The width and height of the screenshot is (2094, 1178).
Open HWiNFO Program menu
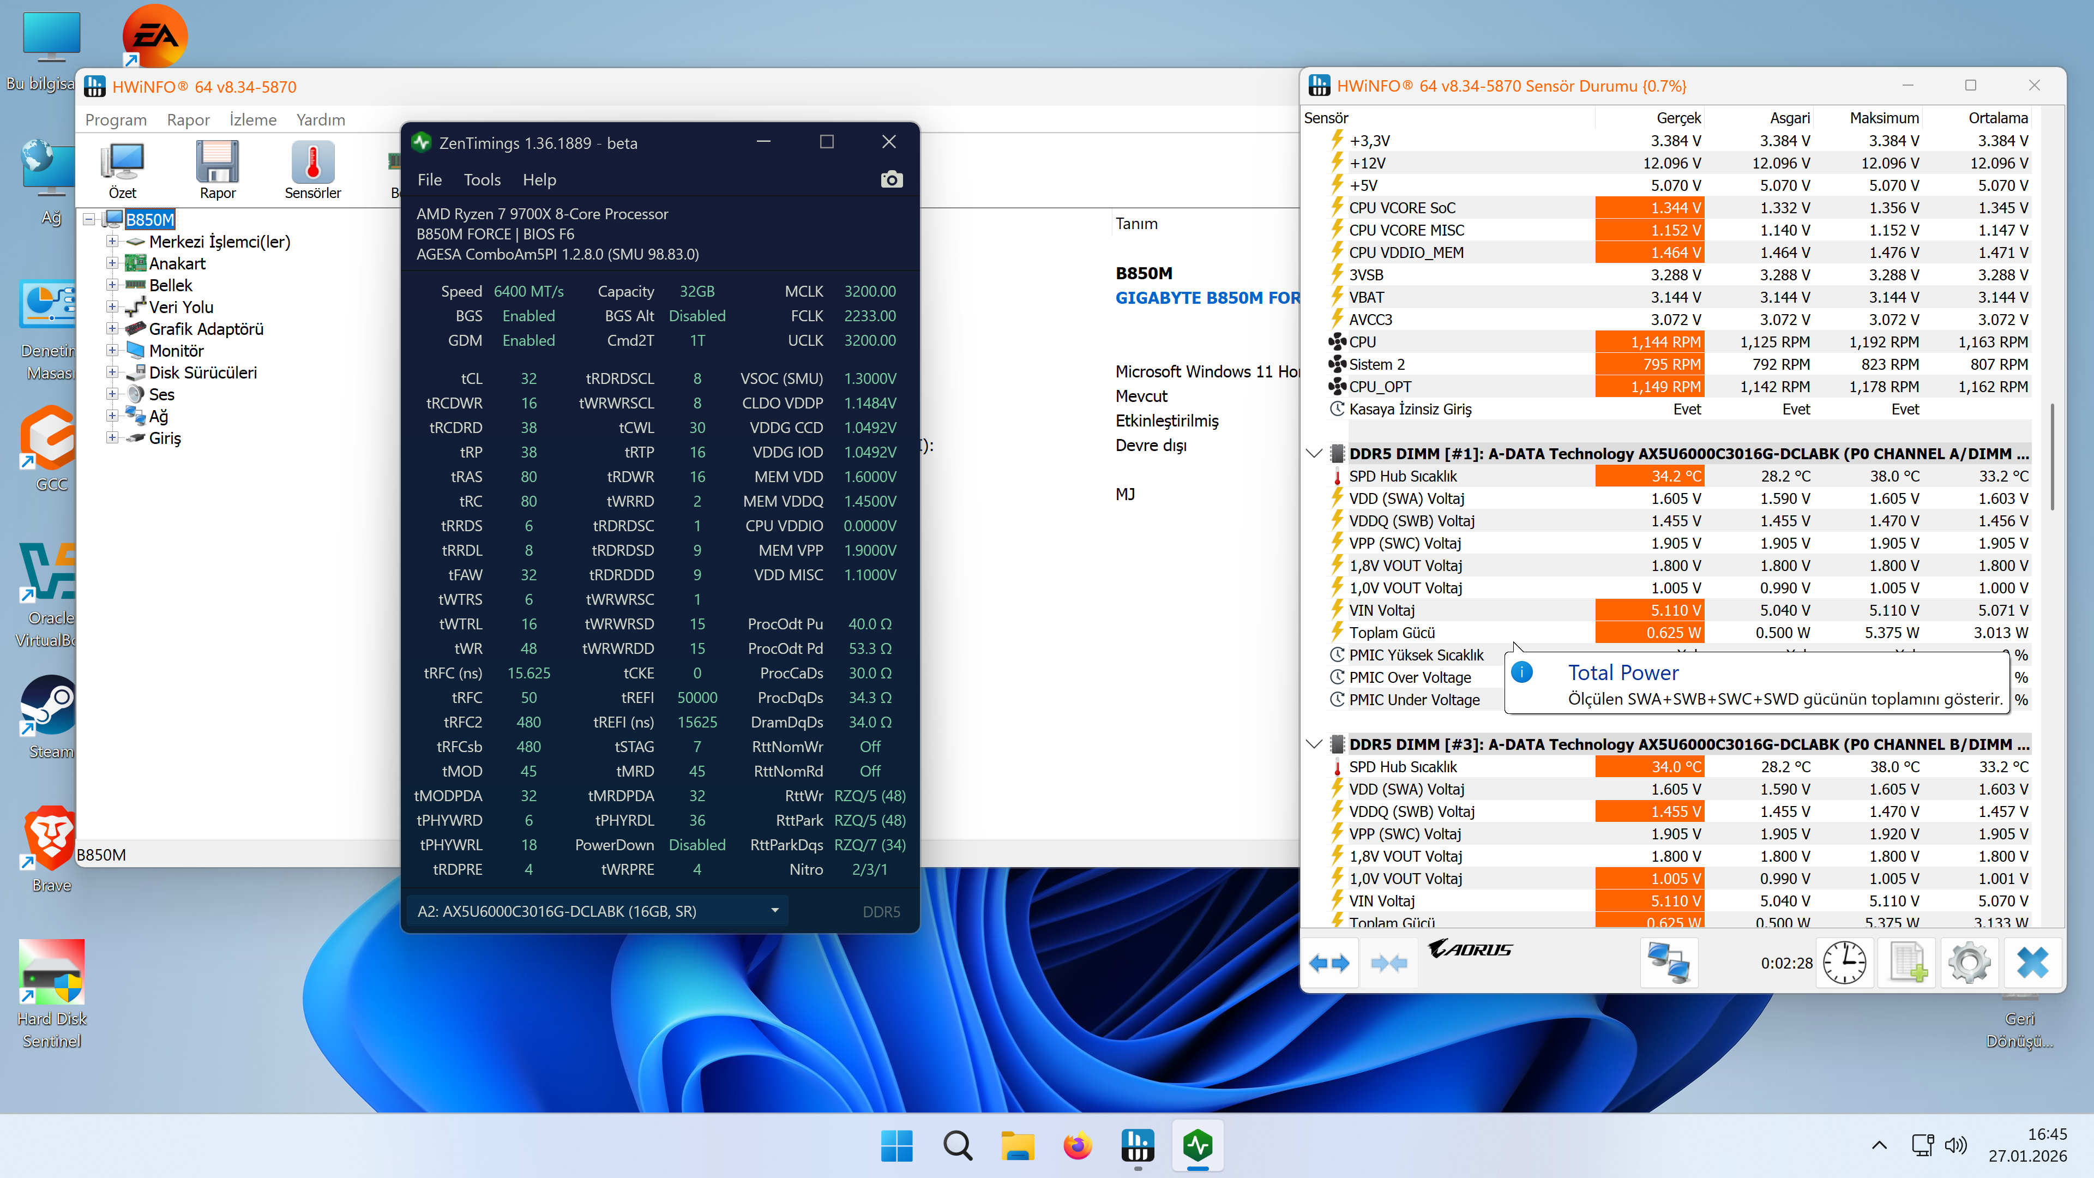[116, 119]
